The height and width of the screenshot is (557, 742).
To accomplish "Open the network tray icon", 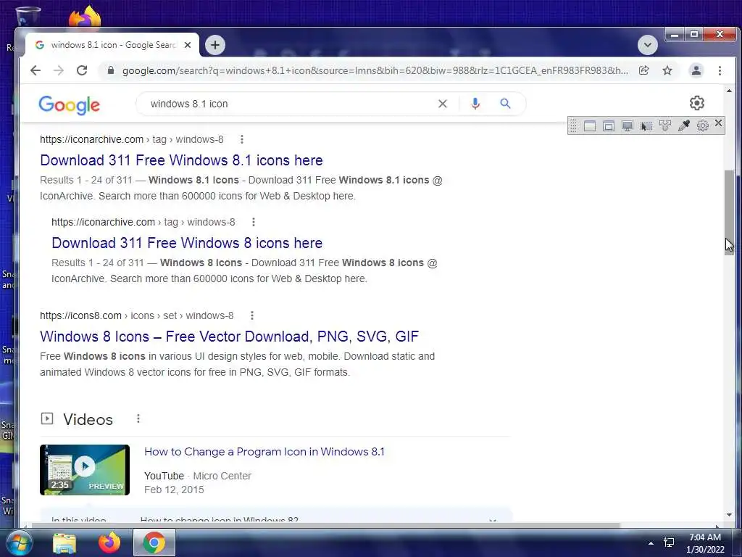I will click(669, 542).
